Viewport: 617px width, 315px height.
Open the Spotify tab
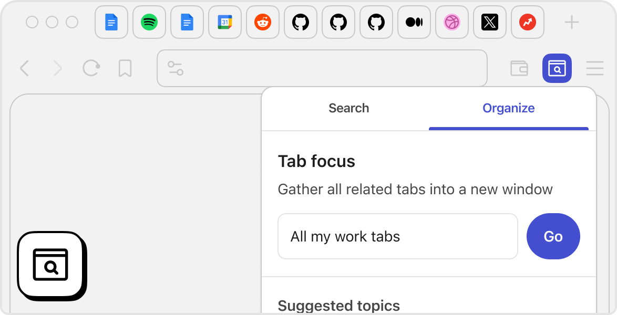[149, 22]
